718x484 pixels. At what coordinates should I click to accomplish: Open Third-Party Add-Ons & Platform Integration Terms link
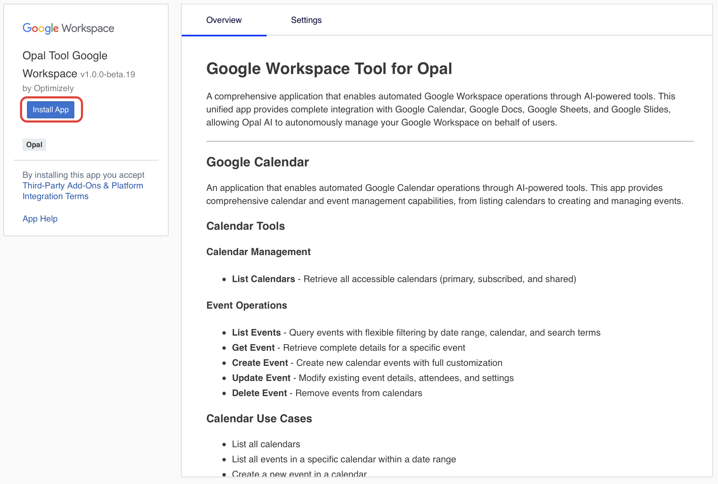pos(83,191)
